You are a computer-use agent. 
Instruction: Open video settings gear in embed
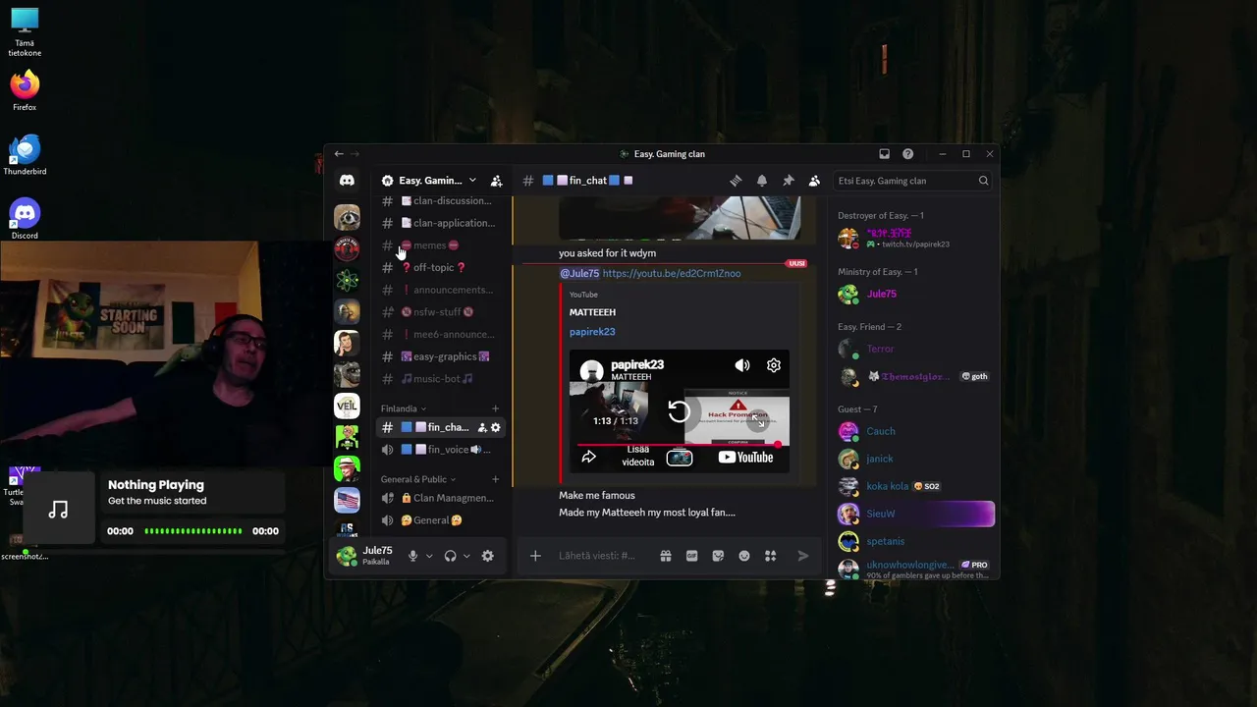tap(774, 365)
